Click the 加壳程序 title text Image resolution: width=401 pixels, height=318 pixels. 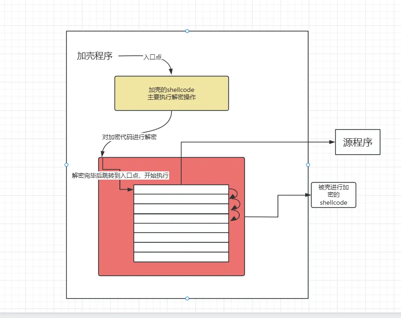coord(95,56)
